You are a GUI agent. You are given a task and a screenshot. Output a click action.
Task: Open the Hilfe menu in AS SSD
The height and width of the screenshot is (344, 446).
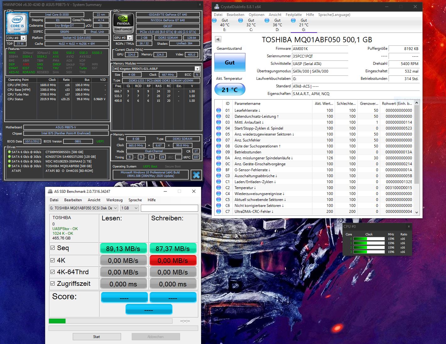tap(151, 200)
